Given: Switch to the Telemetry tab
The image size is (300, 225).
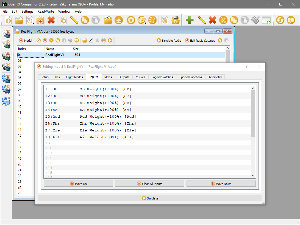Looking at the screenshot, I should pos(215,77).
